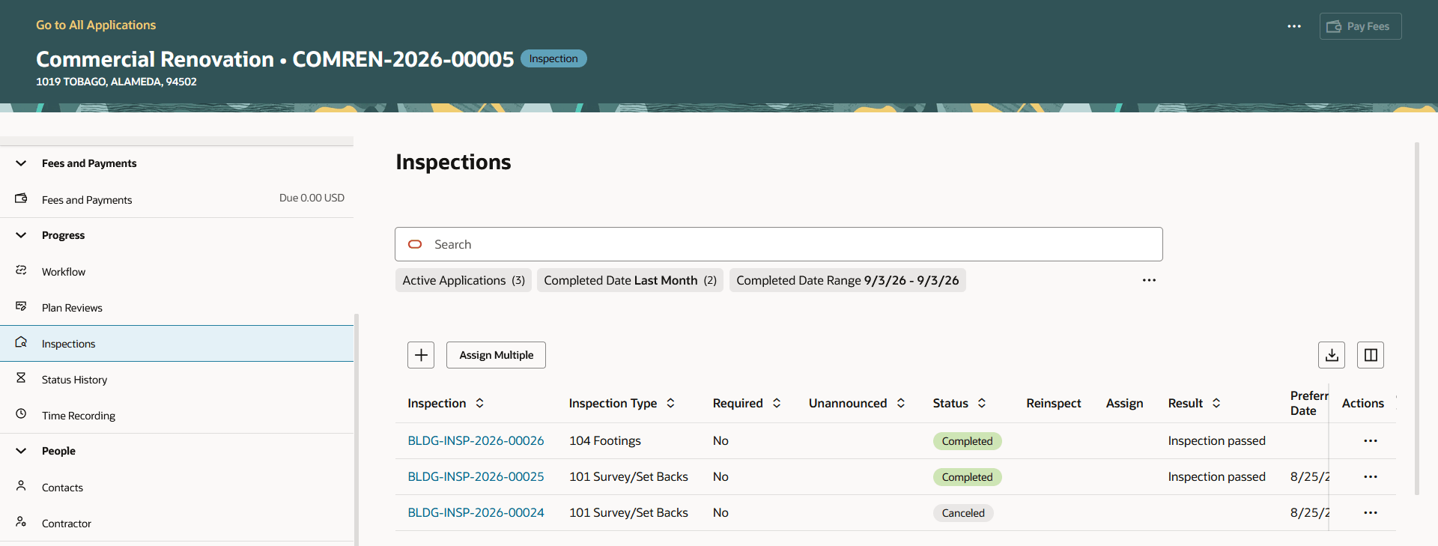
Task: Collapse the Fees and Payments section
Action: (x=21, y=163)
